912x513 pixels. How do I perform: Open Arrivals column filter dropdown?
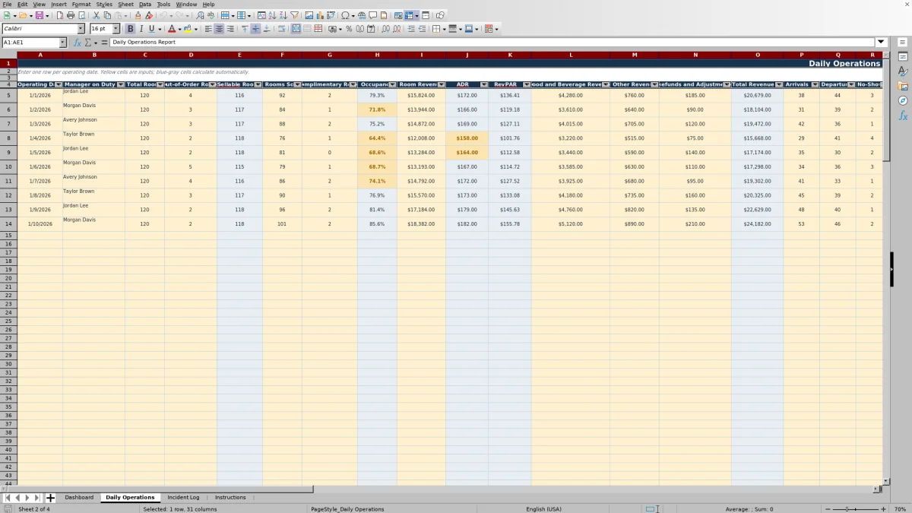815,84
